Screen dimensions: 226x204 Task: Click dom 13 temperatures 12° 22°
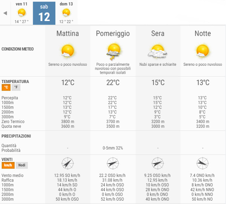point(66,22)
